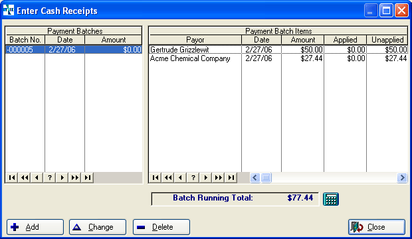Screen dimensions: 412x239
Task: Click the 2/27/06 date for Acme Chemical Company
Action: tap(258, 58)
